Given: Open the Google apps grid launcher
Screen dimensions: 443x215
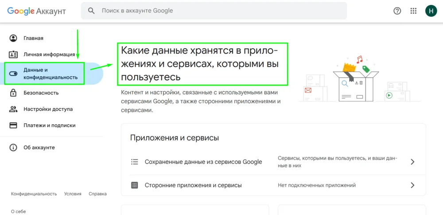Looking at the screenshot, I should tap(413, 11).
